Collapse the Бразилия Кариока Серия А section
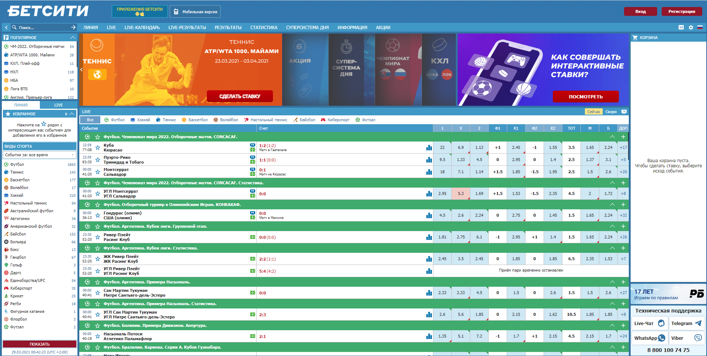This screenshot has height=356, width=707. pos(612,347)
